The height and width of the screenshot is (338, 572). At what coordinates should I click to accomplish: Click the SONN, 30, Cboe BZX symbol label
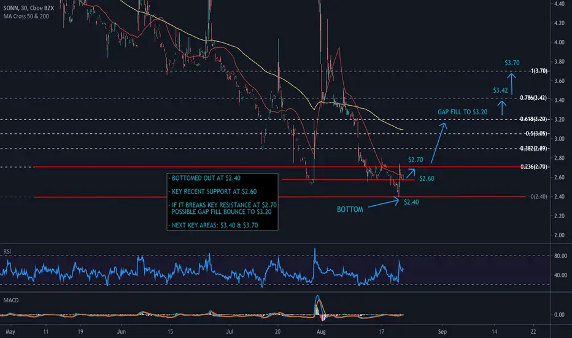pyautogui.click(x=29, y=7)
